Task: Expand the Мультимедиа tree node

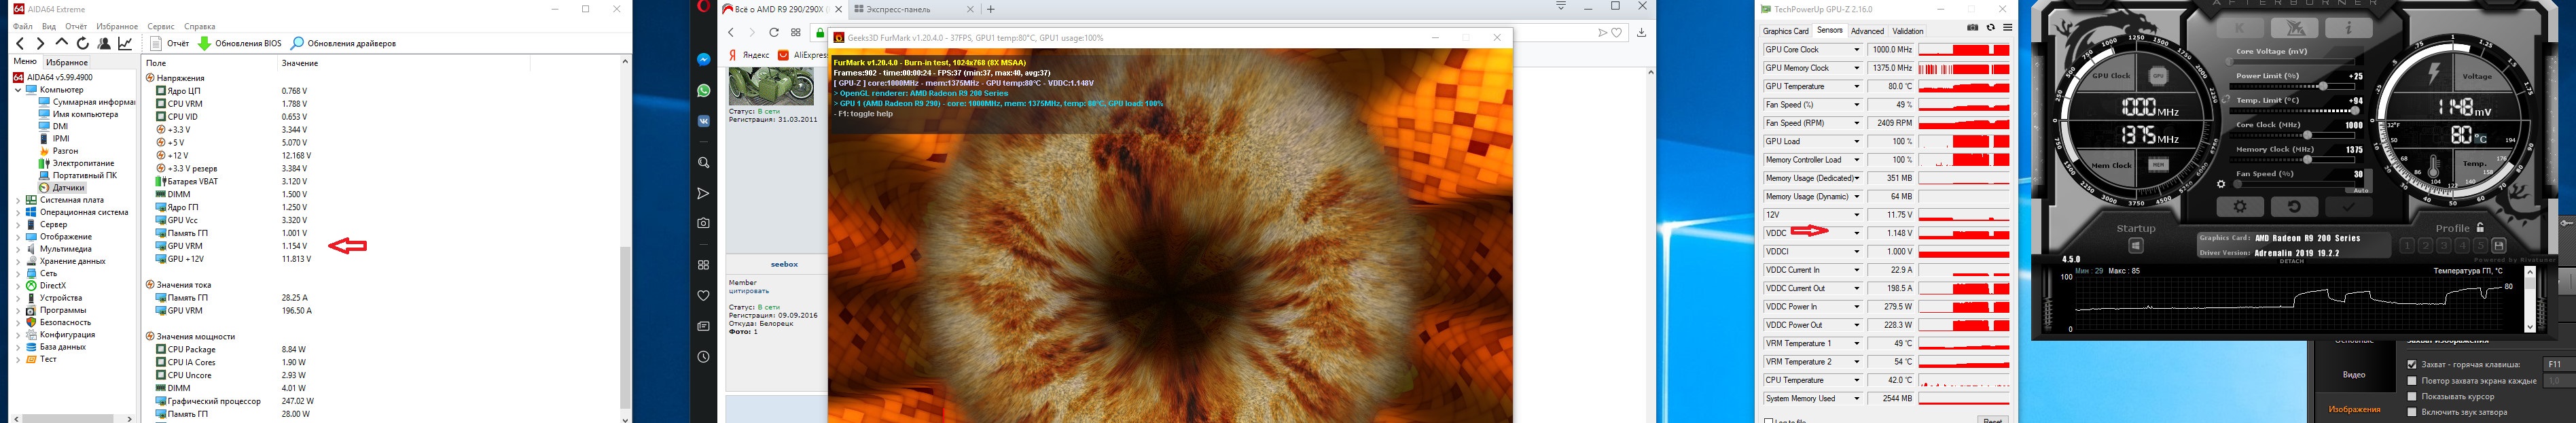Action: [x=18, y=249]
